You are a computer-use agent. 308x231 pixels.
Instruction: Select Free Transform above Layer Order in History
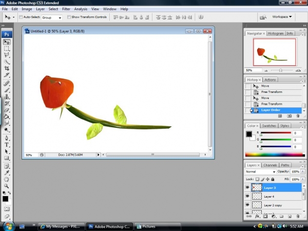(x=273, y=104)
